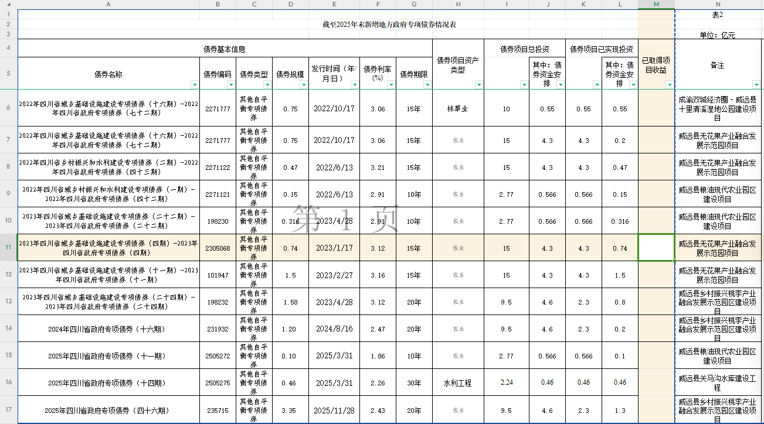Click bond code cell 101947

218,275
